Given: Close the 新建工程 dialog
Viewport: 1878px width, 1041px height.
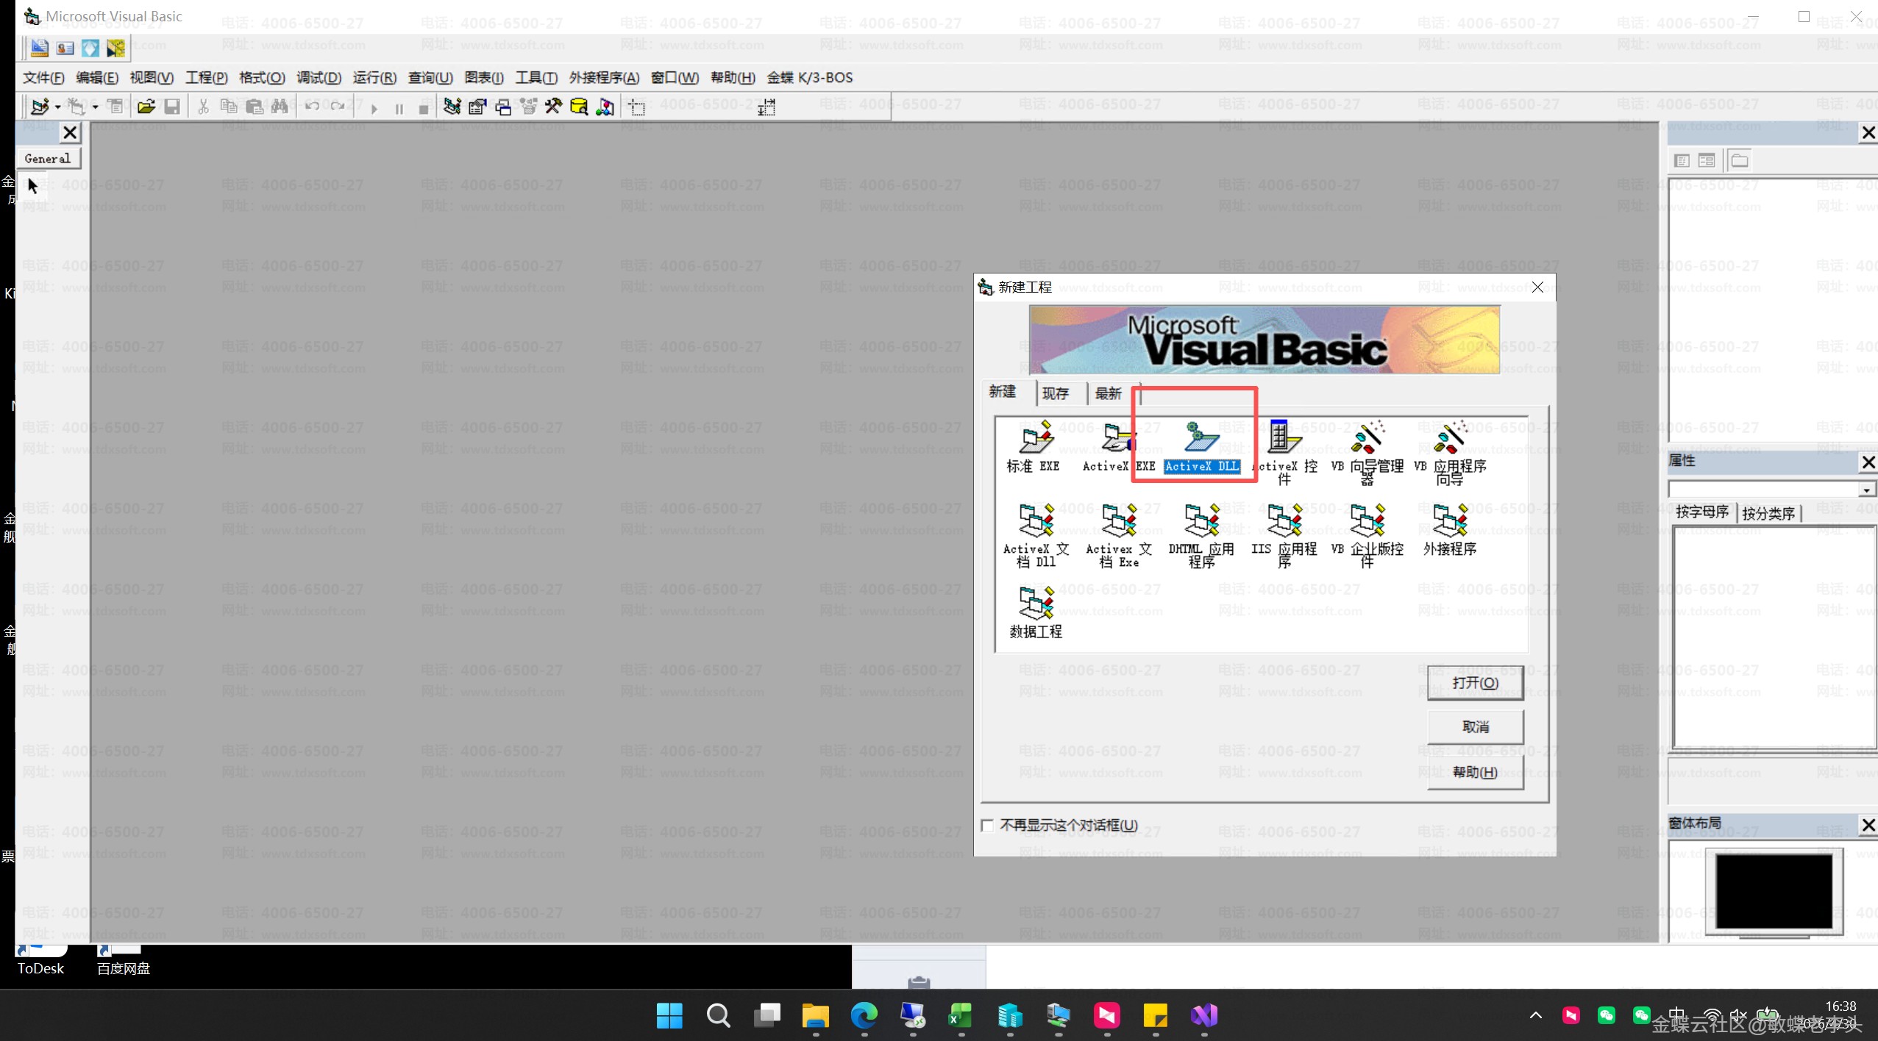Looking at the screenshot, I should (1537, 287).
